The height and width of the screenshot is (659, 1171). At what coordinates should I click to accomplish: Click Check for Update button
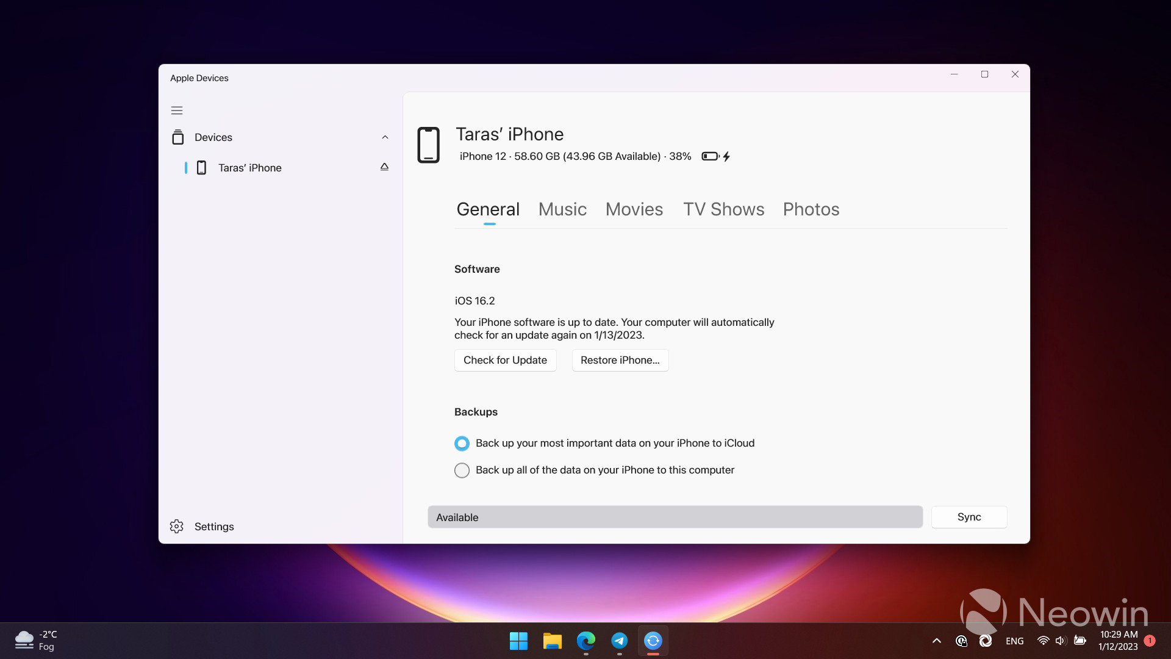tap(505, 359)
